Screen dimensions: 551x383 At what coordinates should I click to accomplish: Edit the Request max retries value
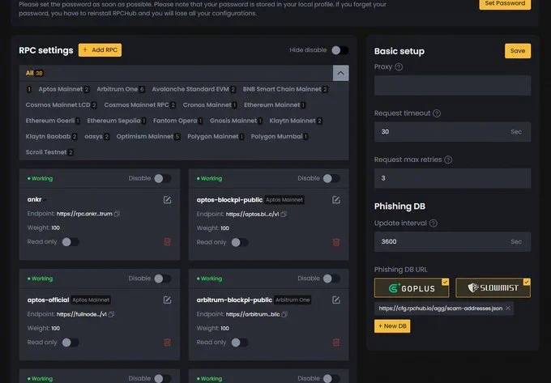click(452, 178)
